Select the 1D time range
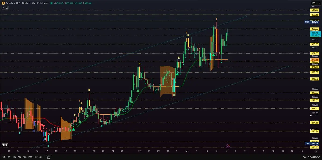 pyautogui.click(x=4, y=157)
